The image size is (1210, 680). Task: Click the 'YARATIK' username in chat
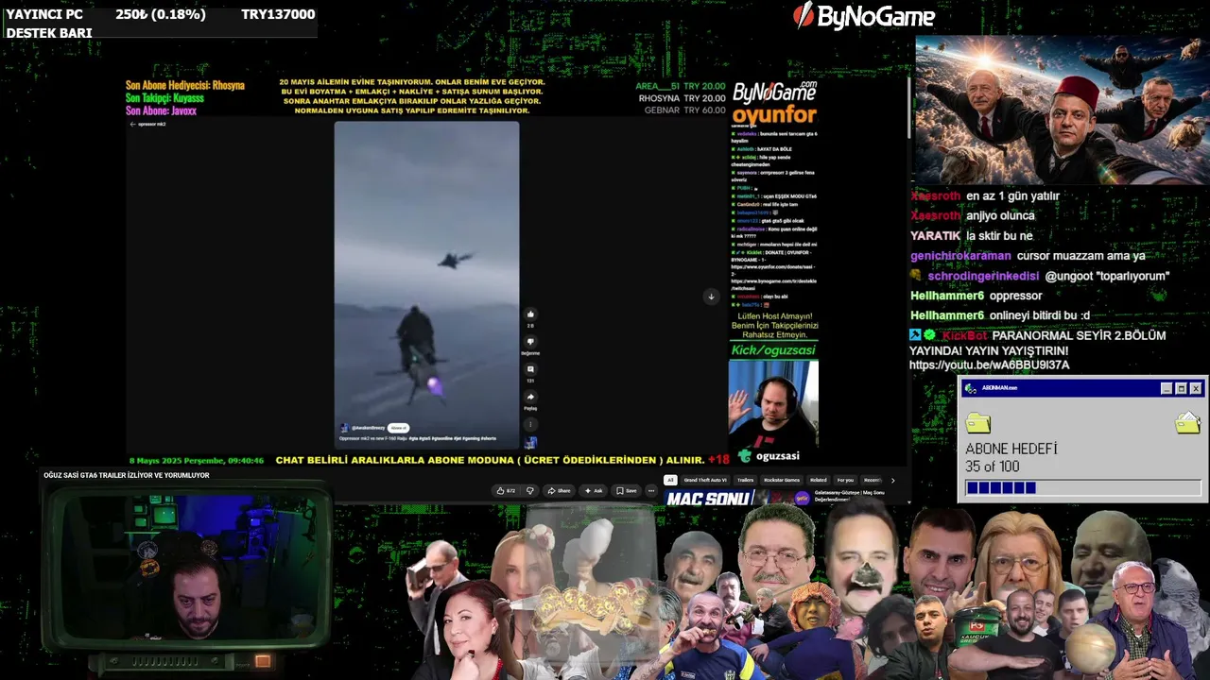point(935,236)
